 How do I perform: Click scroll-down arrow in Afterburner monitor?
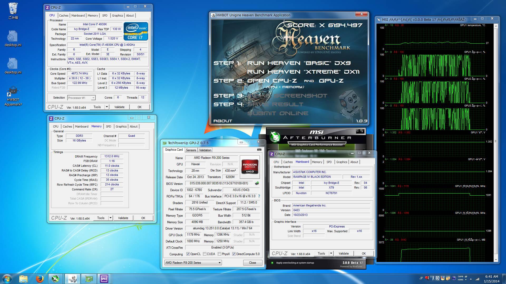click(x=496, y=260)
